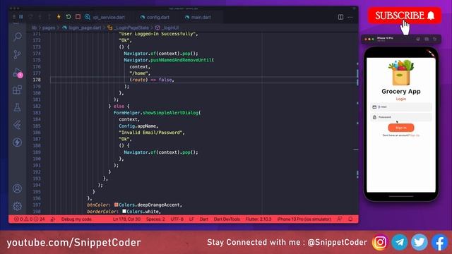452x254 pixels.
Task: Open Colors.white color swatch
Action: click(x=124, y=212)
